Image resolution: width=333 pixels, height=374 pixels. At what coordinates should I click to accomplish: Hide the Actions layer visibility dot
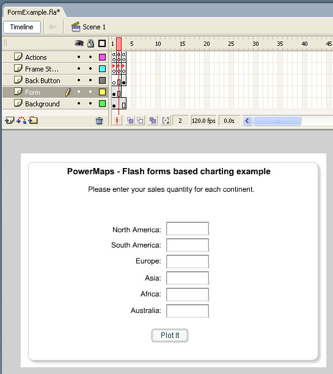click(79, 57)
